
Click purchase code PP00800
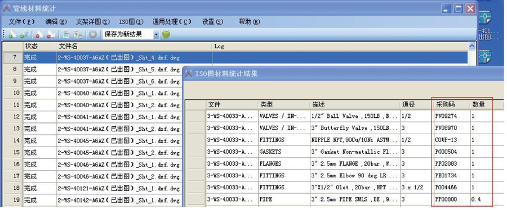(x=446, y=199)
